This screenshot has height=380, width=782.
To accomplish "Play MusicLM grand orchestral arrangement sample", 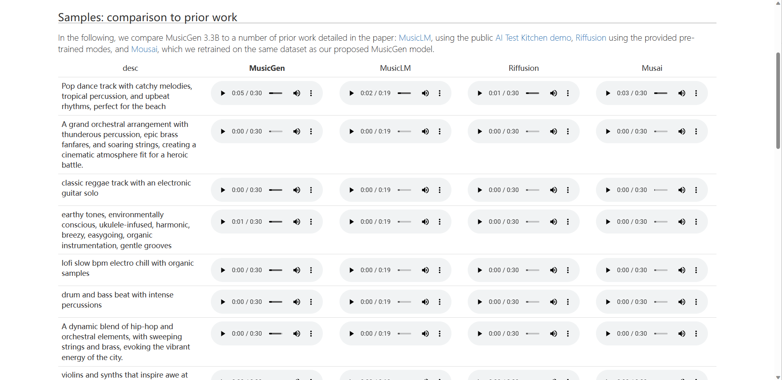I will [x=351, y=131].
